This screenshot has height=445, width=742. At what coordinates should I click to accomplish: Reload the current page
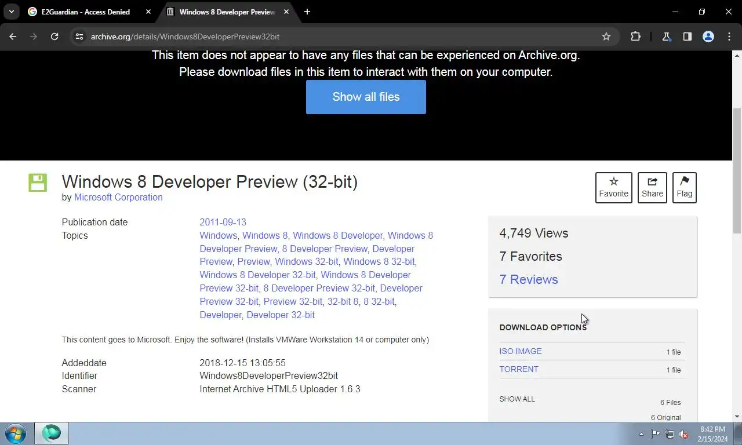click(54, 37)
